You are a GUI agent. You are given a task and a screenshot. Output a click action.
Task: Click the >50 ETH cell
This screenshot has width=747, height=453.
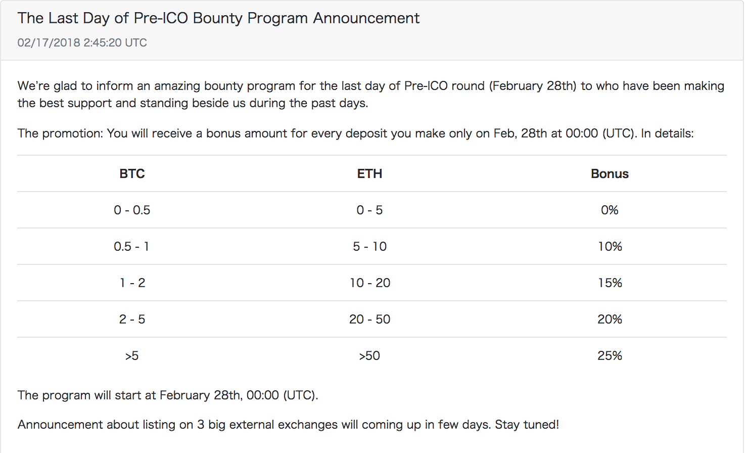(x=369, y=356)
